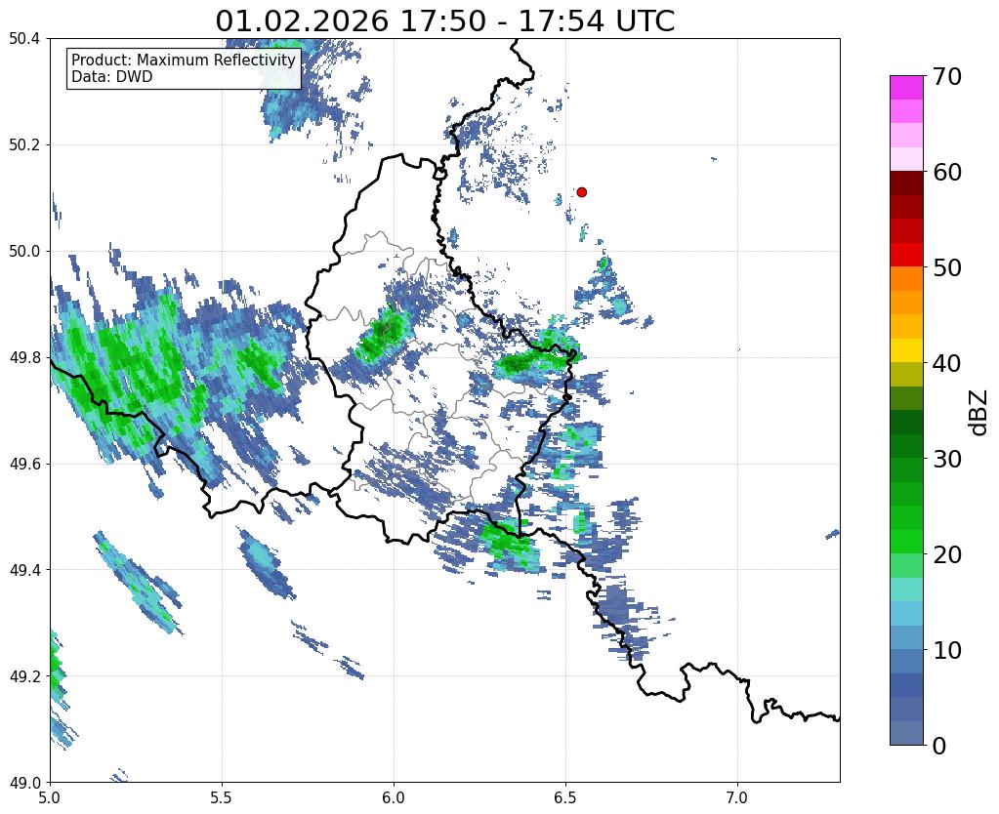Click the 'Data: DWD' label
Image resolution: width=999 pixels, height=814 pixels.
112,77
